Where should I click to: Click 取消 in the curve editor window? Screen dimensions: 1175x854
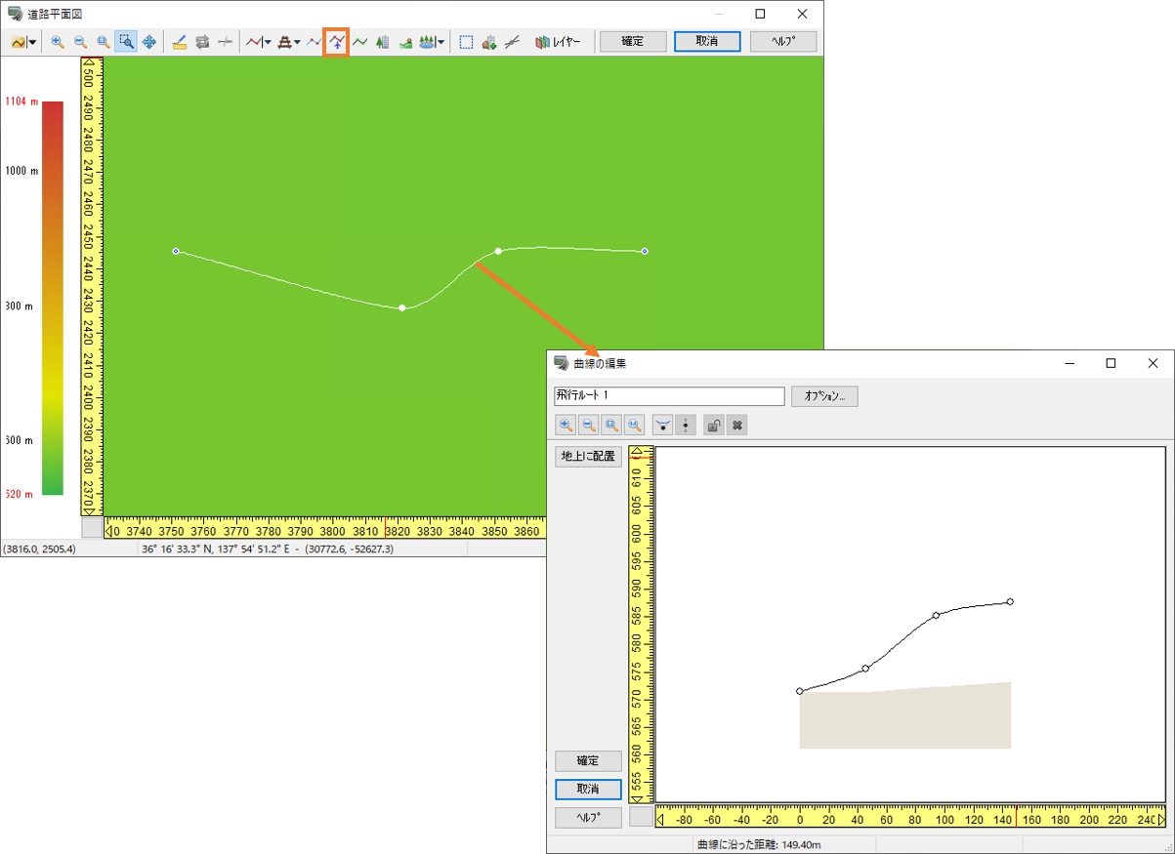tap(588, 789)
